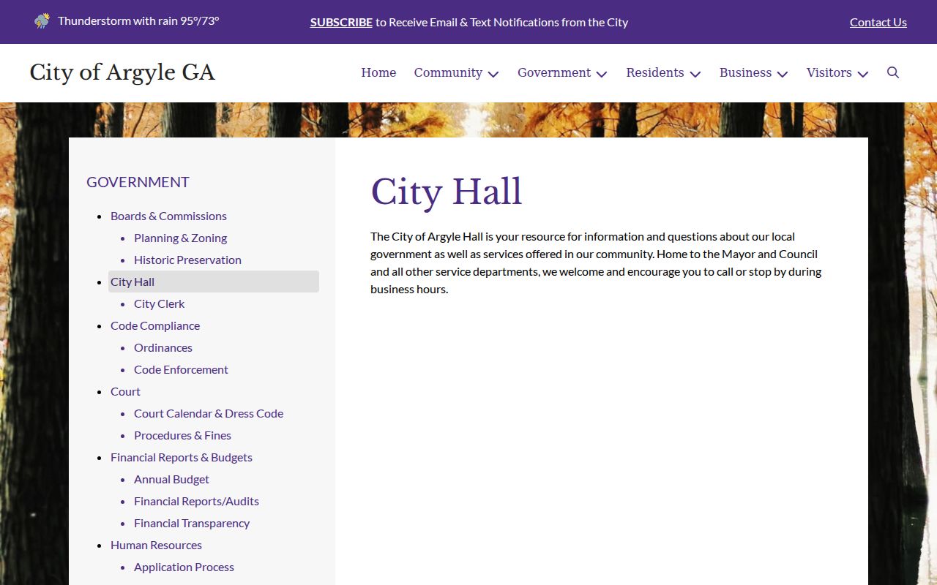Go to the Home page
This screenshot has width=937, height=585.
pyautogui.click(x=378, y=72)
